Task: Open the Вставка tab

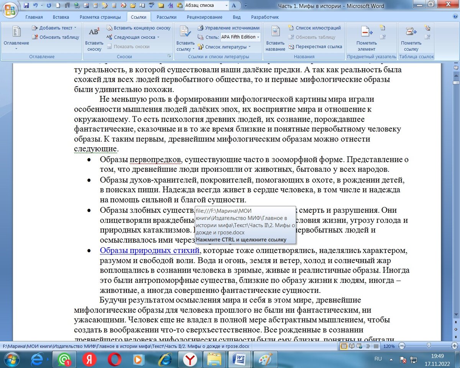Action: pos(61,17)
